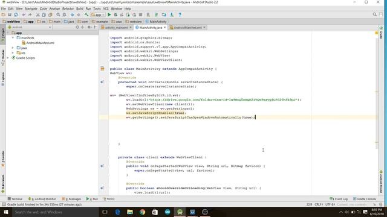Run the app with green play icon

click(109, 14)
